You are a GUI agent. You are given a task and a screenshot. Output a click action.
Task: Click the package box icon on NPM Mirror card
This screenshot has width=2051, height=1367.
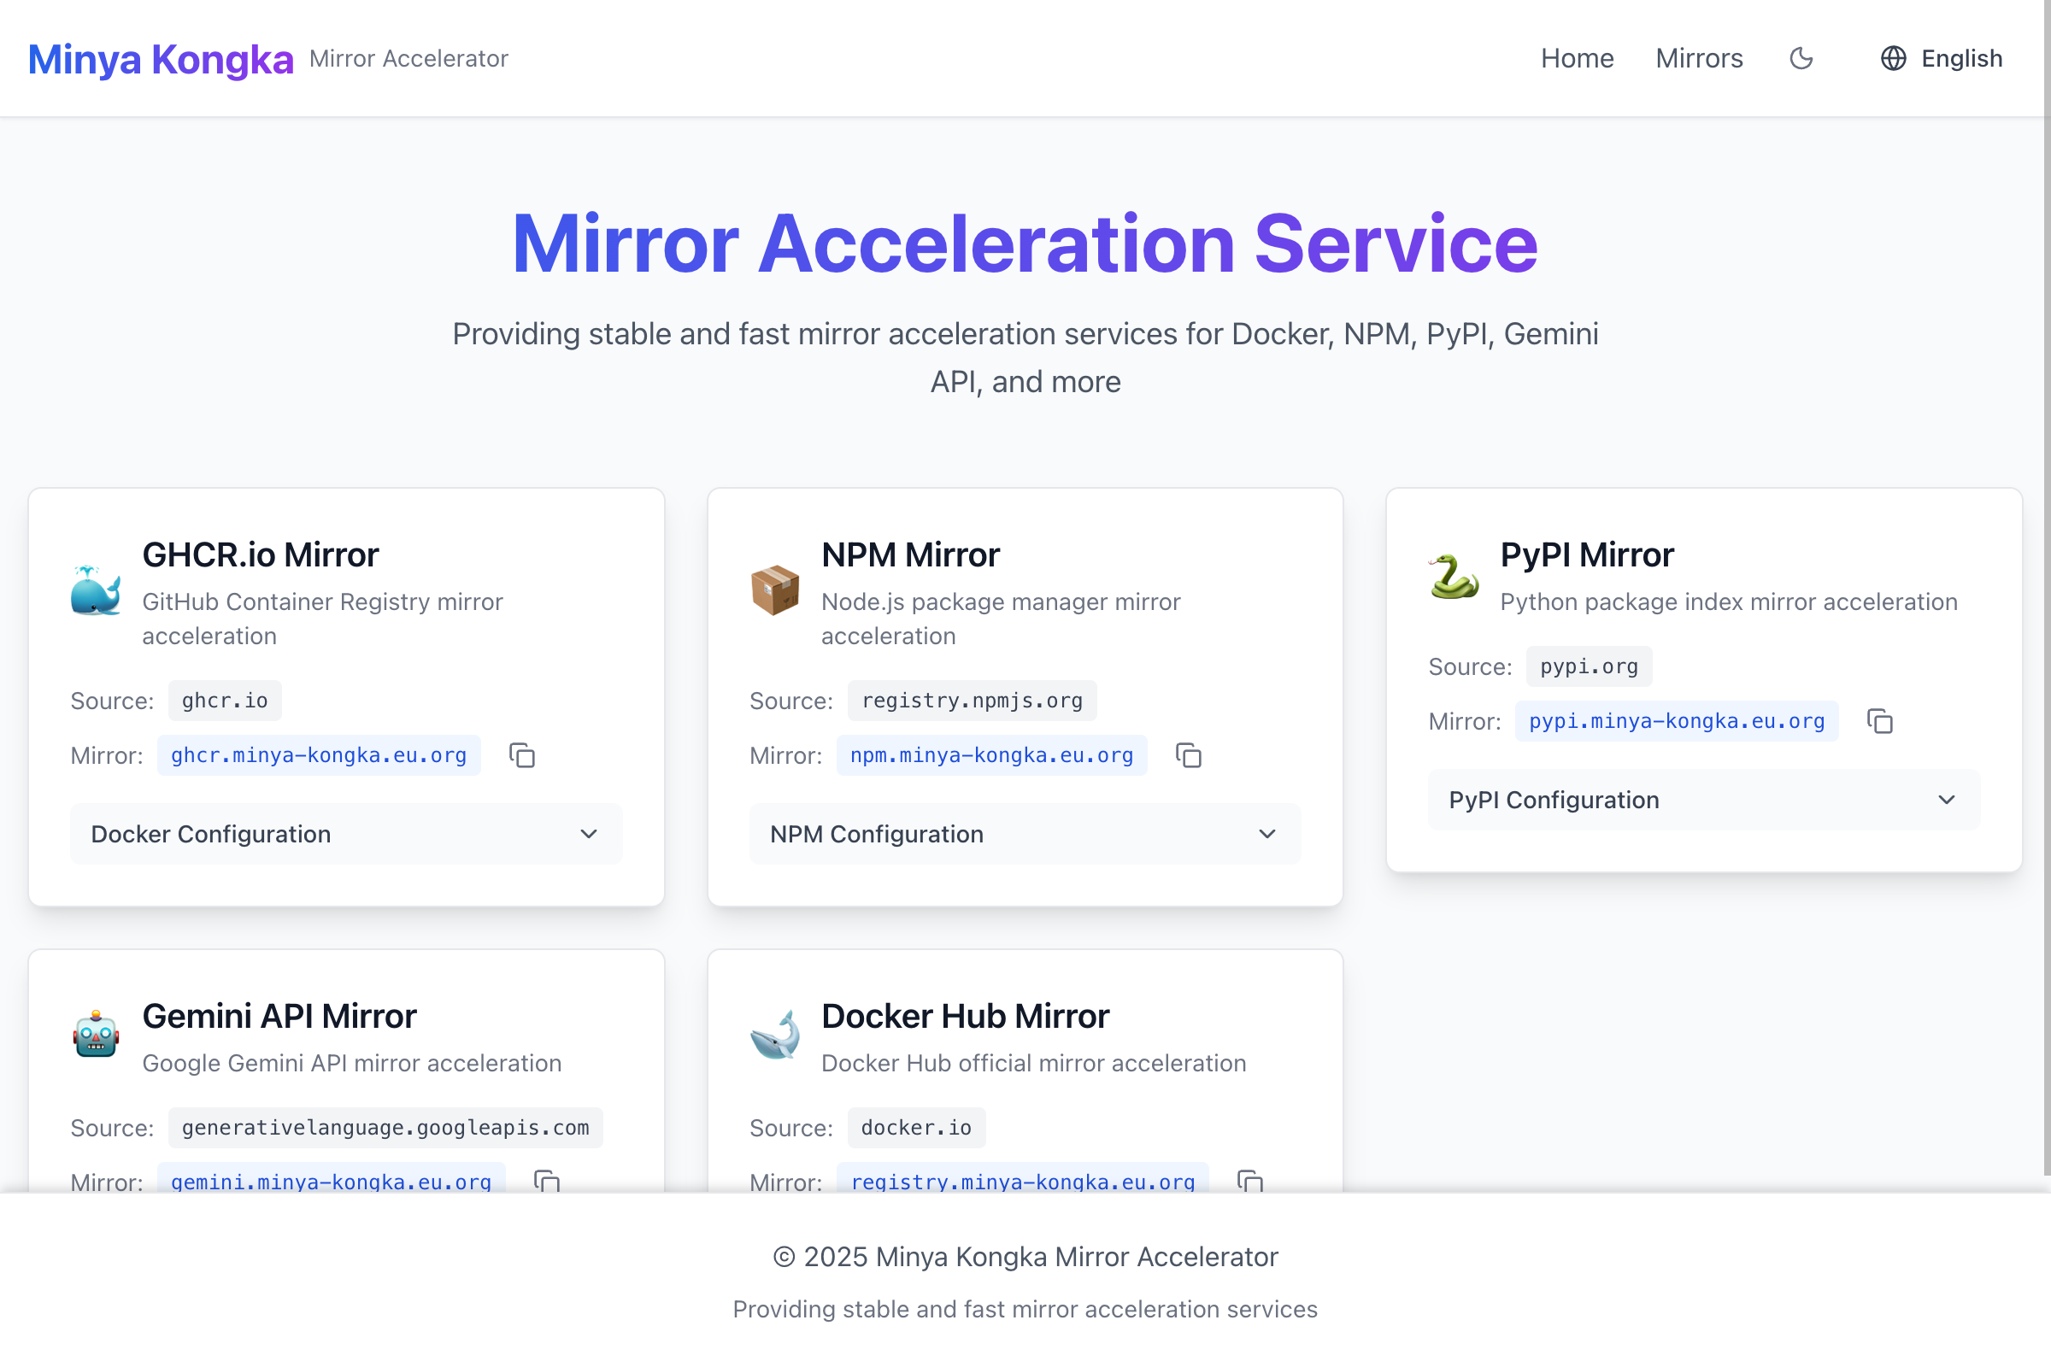point(776,591)
